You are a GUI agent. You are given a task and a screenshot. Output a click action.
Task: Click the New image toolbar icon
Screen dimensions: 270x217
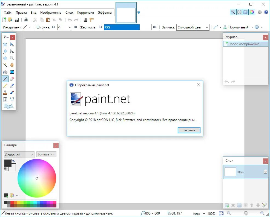click(x=4, y=20)
